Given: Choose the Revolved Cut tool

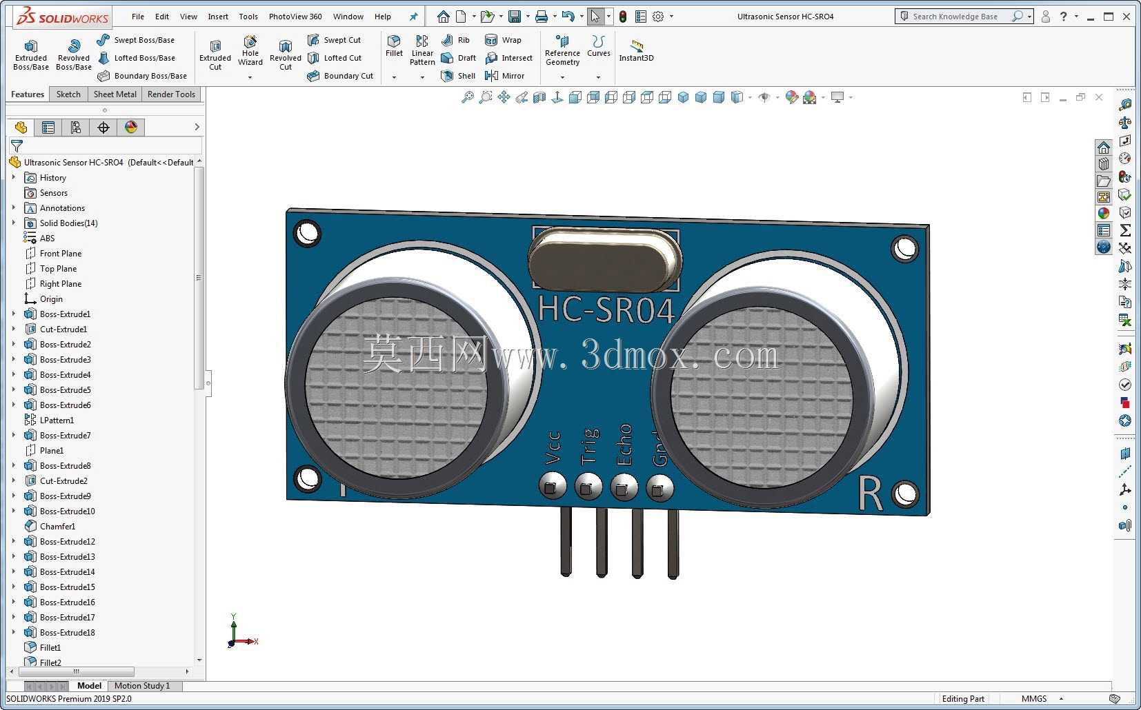Looking at the screenshot, I should (286, 54).
